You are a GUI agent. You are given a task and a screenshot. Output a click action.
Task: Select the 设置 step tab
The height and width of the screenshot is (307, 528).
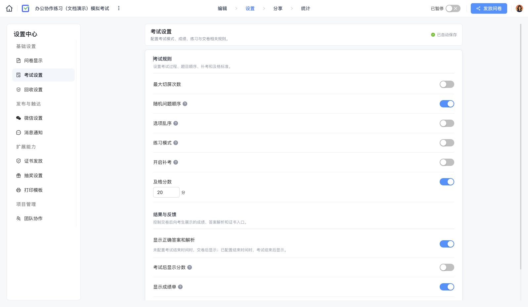tap(250, 9)
